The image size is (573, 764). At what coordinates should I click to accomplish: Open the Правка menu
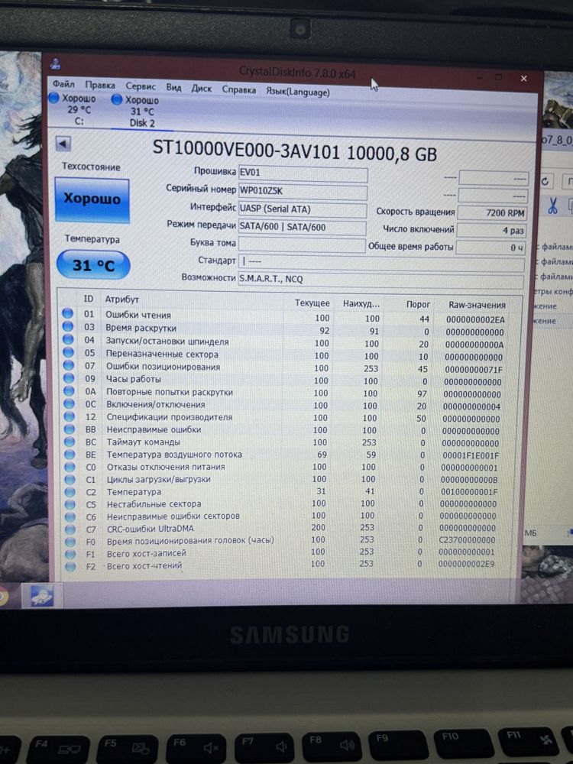click(x=100, y=86)
